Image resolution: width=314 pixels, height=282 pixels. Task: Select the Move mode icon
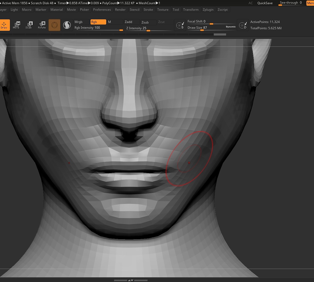click(16, 25)
